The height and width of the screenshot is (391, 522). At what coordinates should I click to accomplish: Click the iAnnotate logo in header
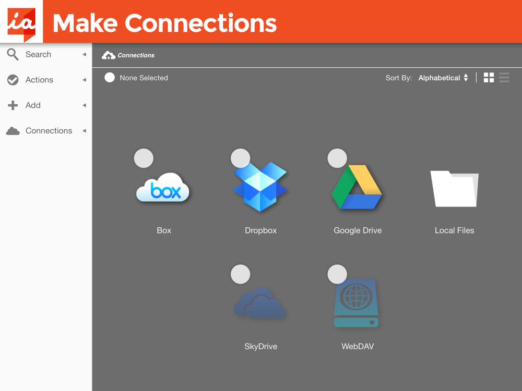(21, 22)
